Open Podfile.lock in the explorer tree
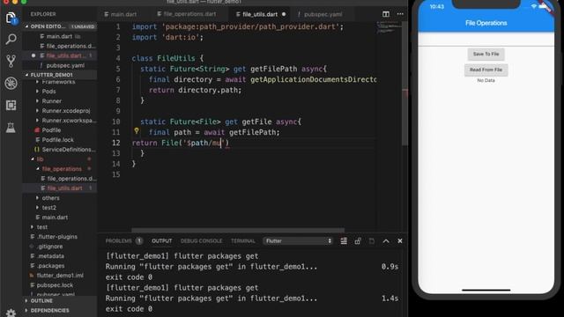This screenshot has height=317, width=564. 57,140
